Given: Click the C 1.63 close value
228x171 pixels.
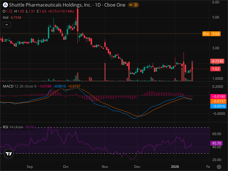Looking at the screenshot, I should [41, 11].
